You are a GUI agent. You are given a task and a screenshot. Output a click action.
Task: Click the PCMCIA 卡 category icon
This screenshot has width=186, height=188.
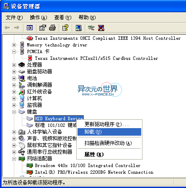(x=22, y=52)
